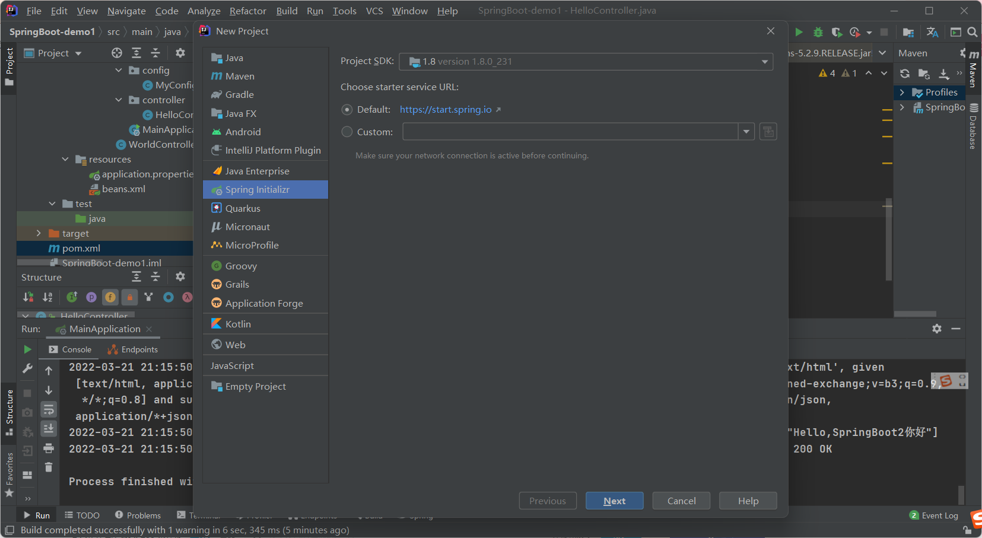Browse custom URL list icon button
The height and width of the screenshot is (538, 982).
(x=768, y=132)
